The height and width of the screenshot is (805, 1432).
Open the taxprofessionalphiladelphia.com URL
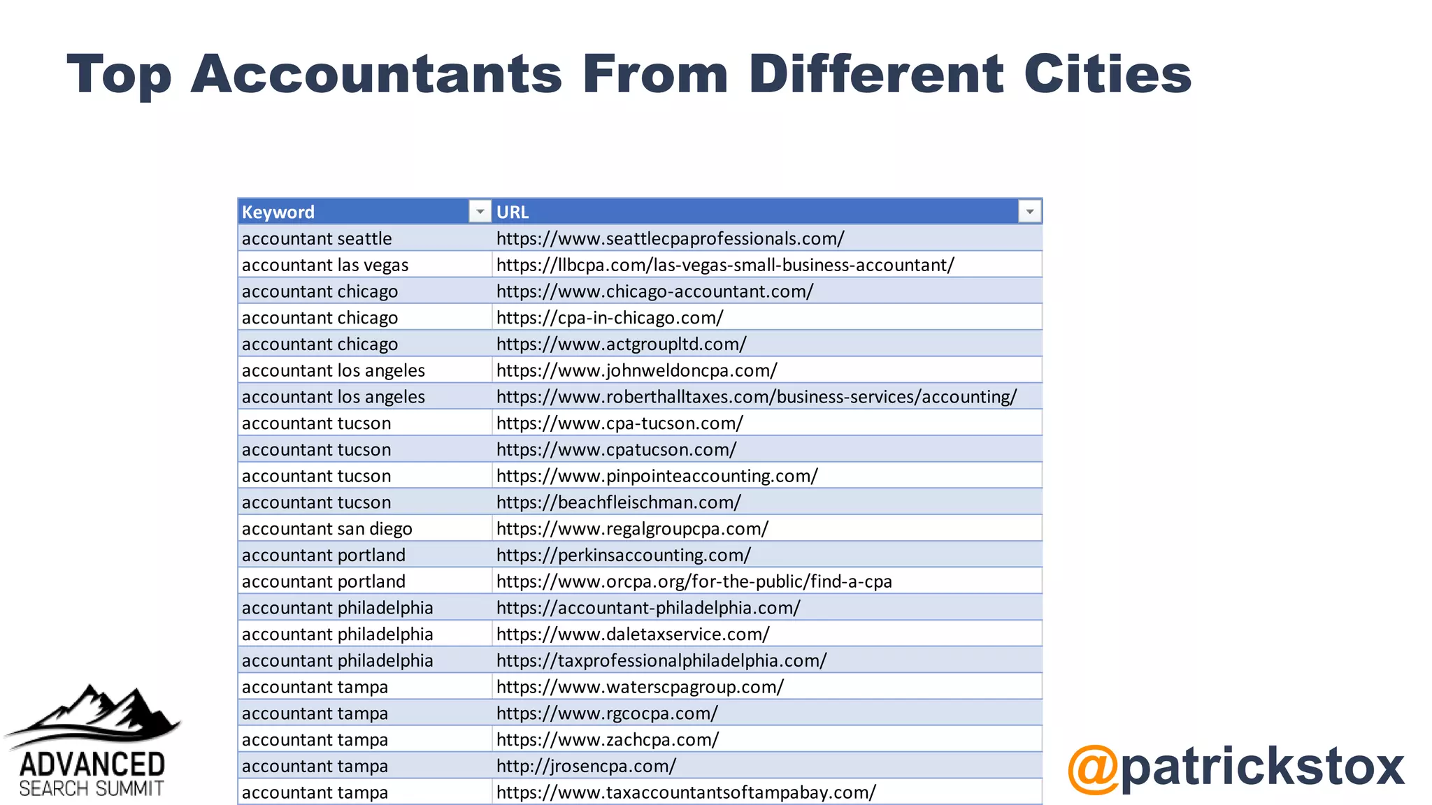coord(661,660)
